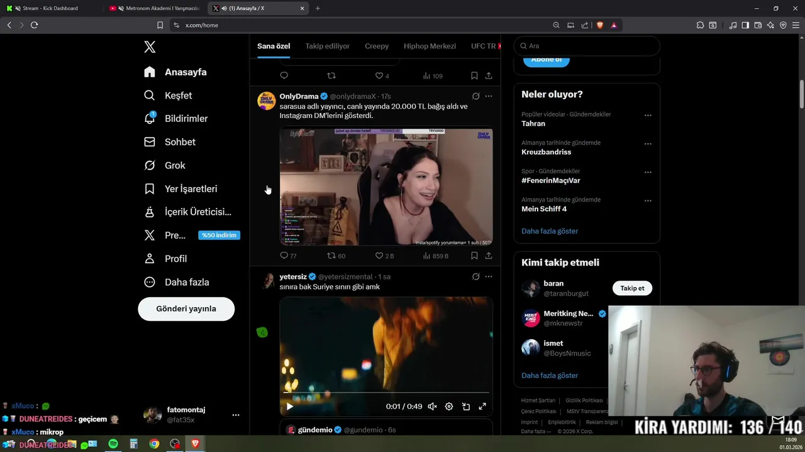This screenshot has height=452, width=805.
Task: Click Daha fazla göster under trends
Action: coord(550,231)
